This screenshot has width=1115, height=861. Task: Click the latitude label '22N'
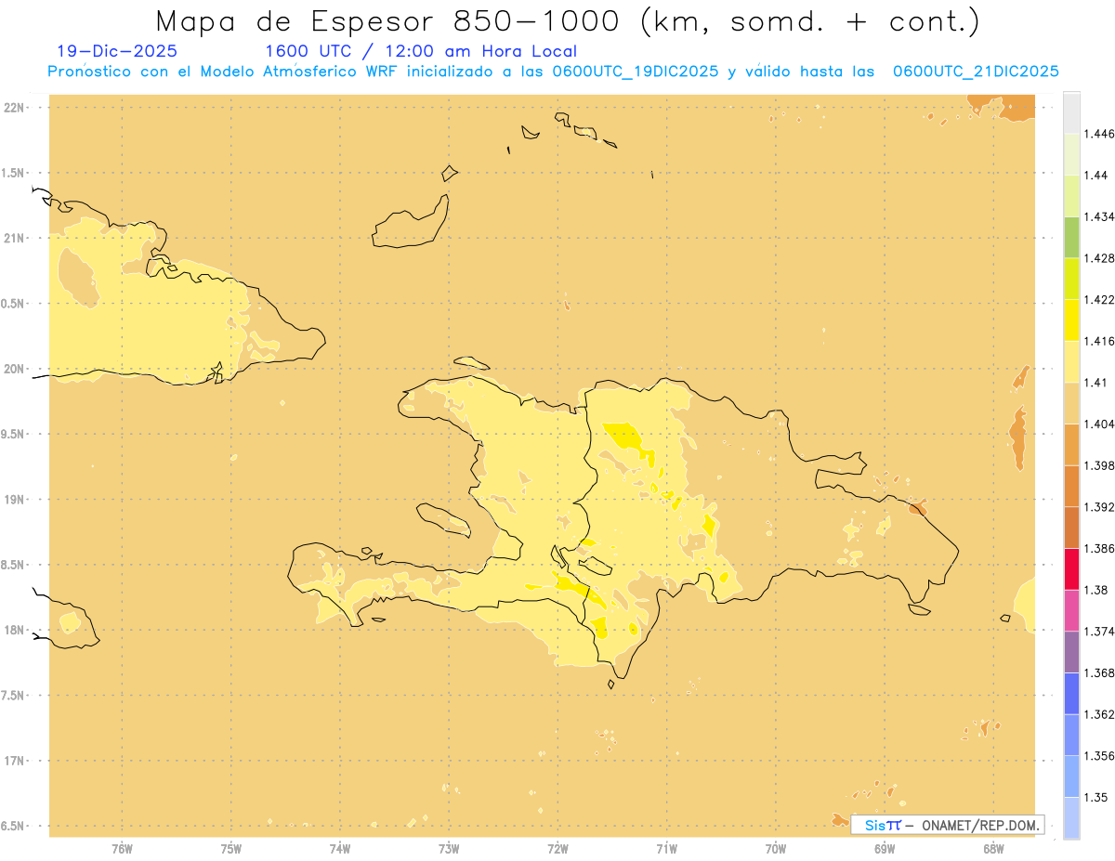pos(15,107)
